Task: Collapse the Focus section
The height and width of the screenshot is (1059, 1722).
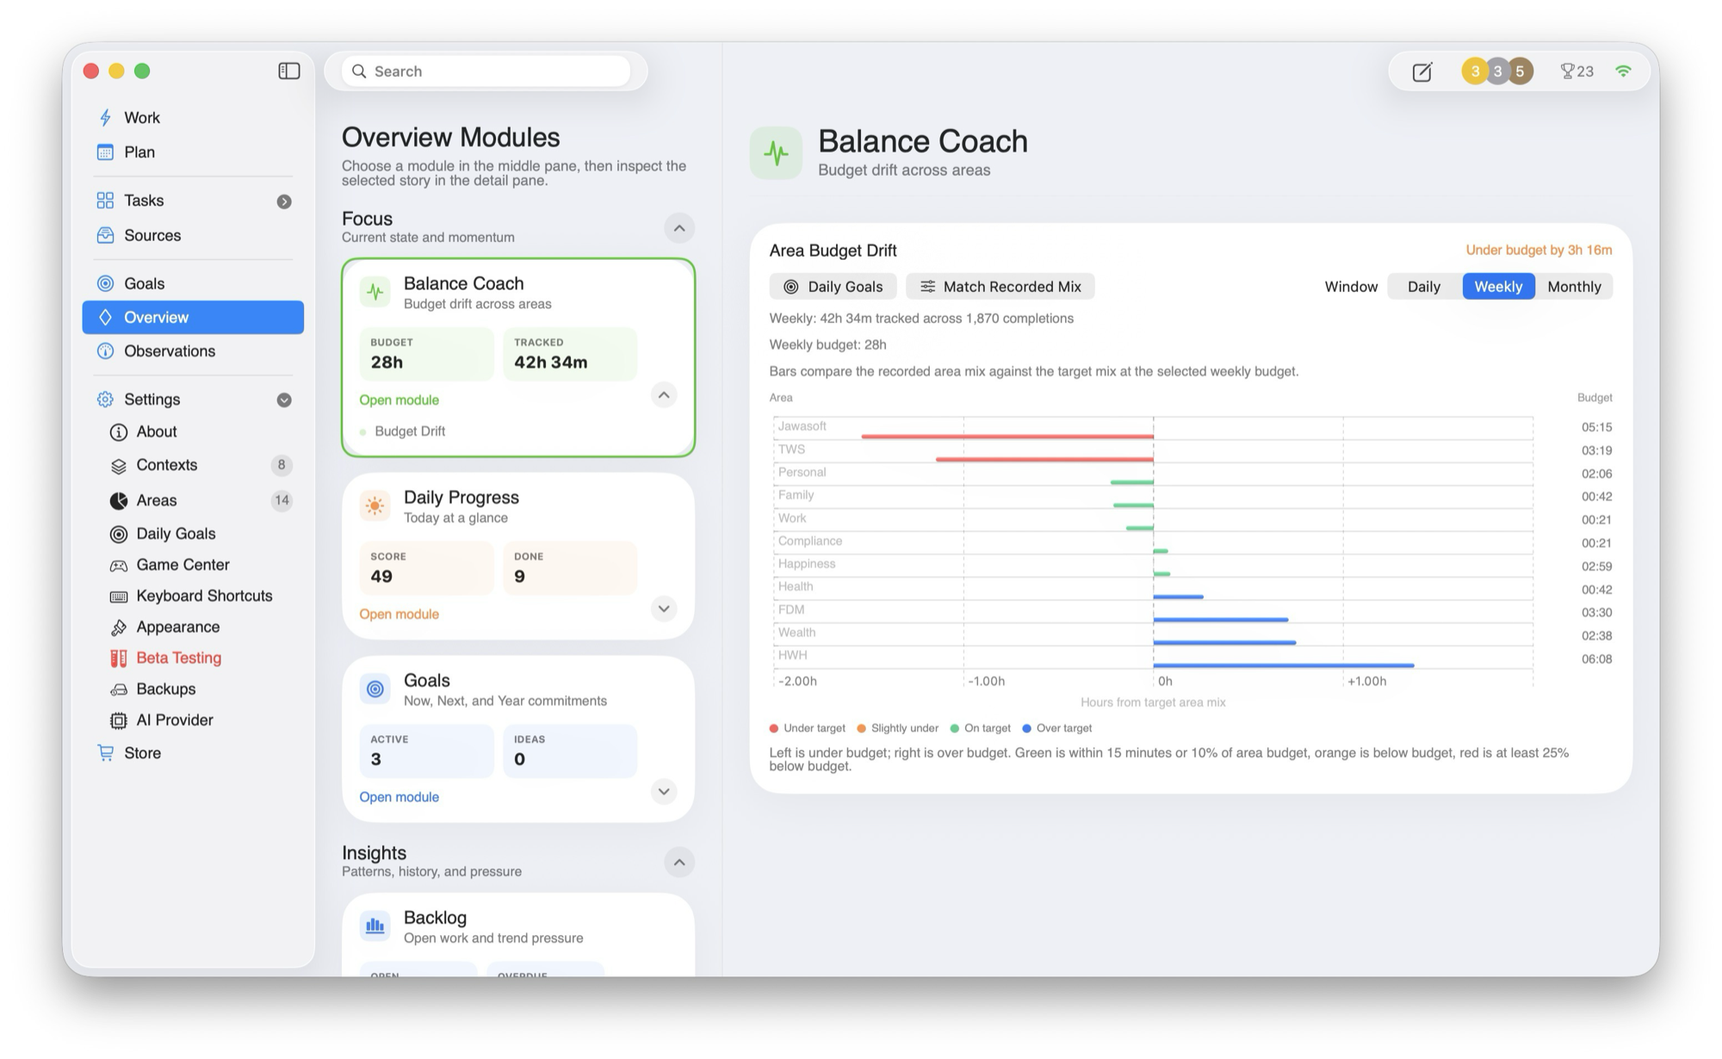Action: click(679, 228)
